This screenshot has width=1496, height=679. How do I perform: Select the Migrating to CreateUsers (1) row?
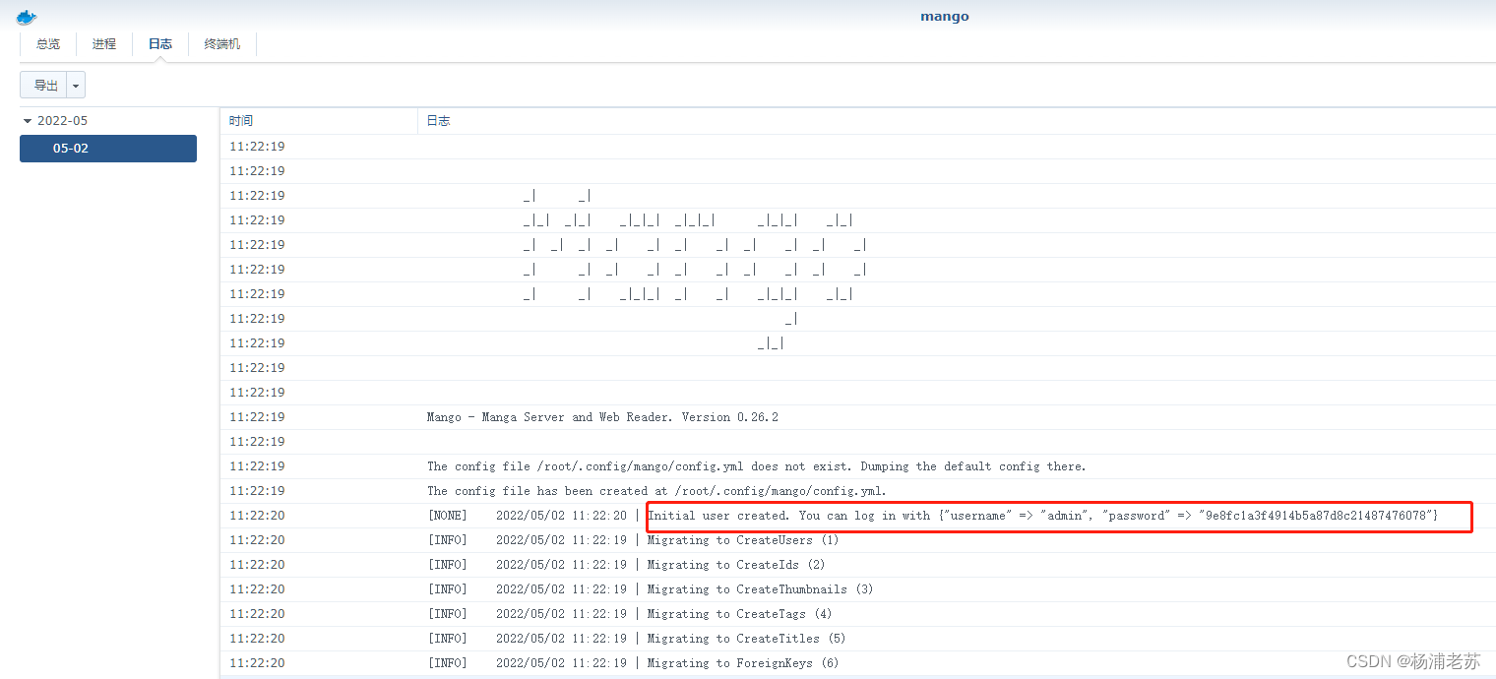coord(858,540)
